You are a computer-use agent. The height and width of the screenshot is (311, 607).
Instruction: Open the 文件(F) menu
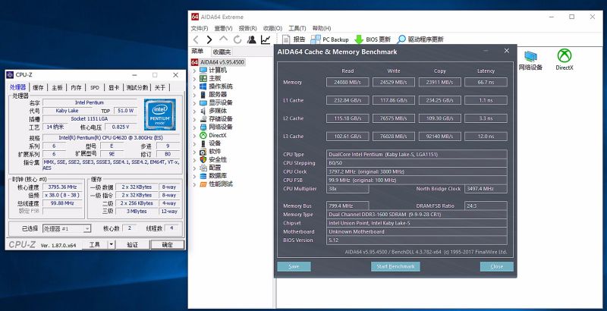(x=200, y=28)
